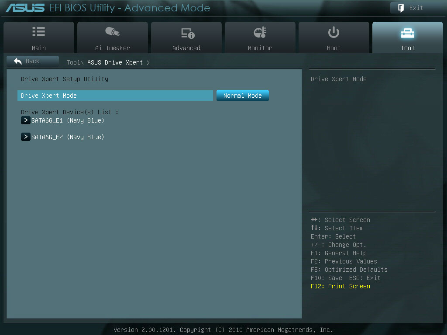Screen dimensions: 447x335
Task: Click the Monitor thermometer gauge icon
Action: (260, 32)
